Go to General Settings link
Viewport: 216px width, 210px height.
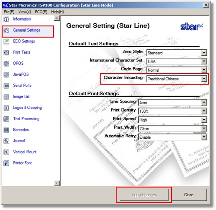coord(26,30)
